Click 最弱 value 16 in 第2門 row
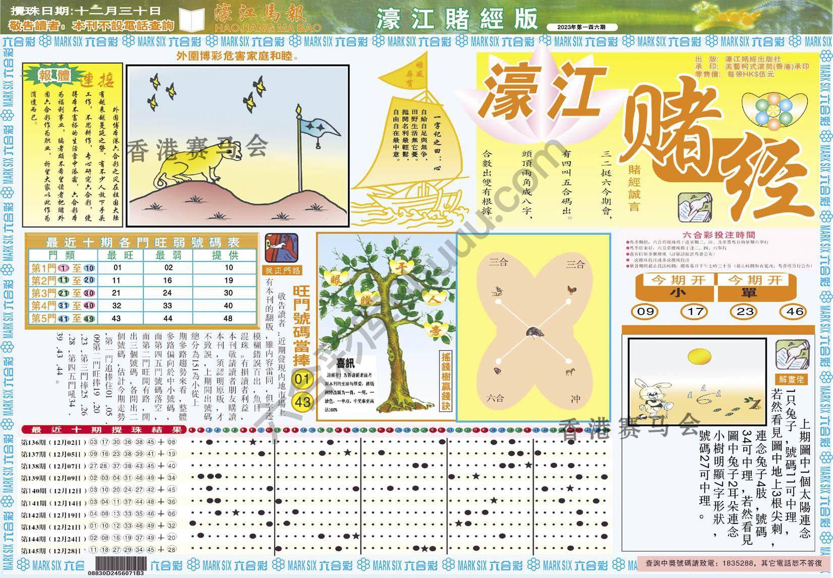 pyautogui.click(x=168, y=280)
